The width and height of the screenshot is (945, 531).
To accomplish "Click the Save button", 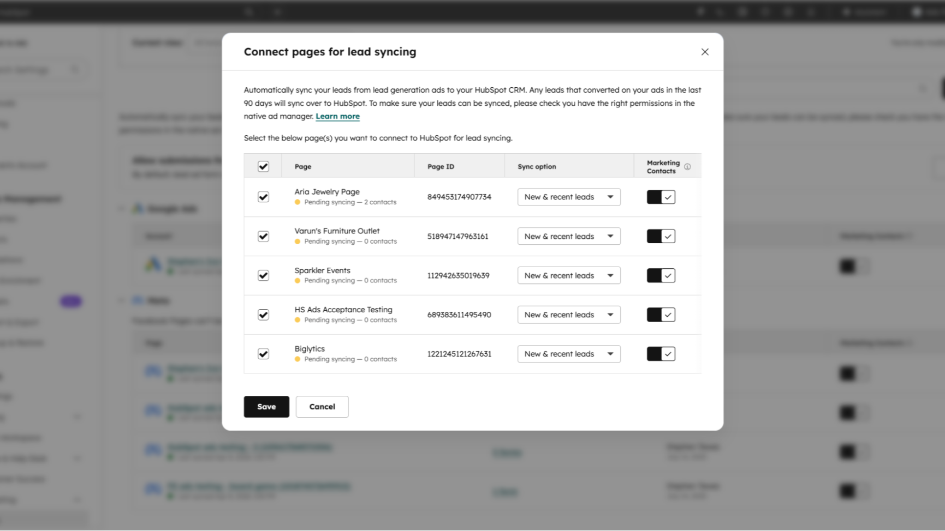I will (266, 406).
